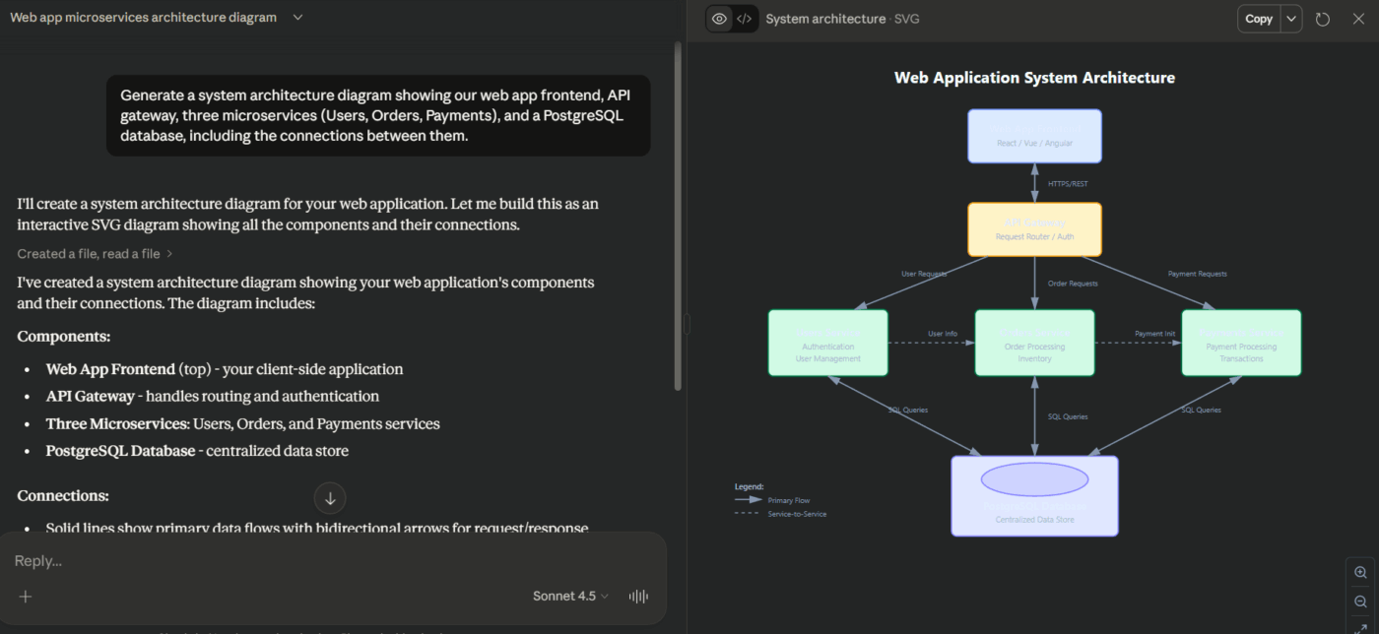The width and height of the screenshot is (1379, 634).
Task: Switch to the artifact code view
Action: tap(745, 19)
